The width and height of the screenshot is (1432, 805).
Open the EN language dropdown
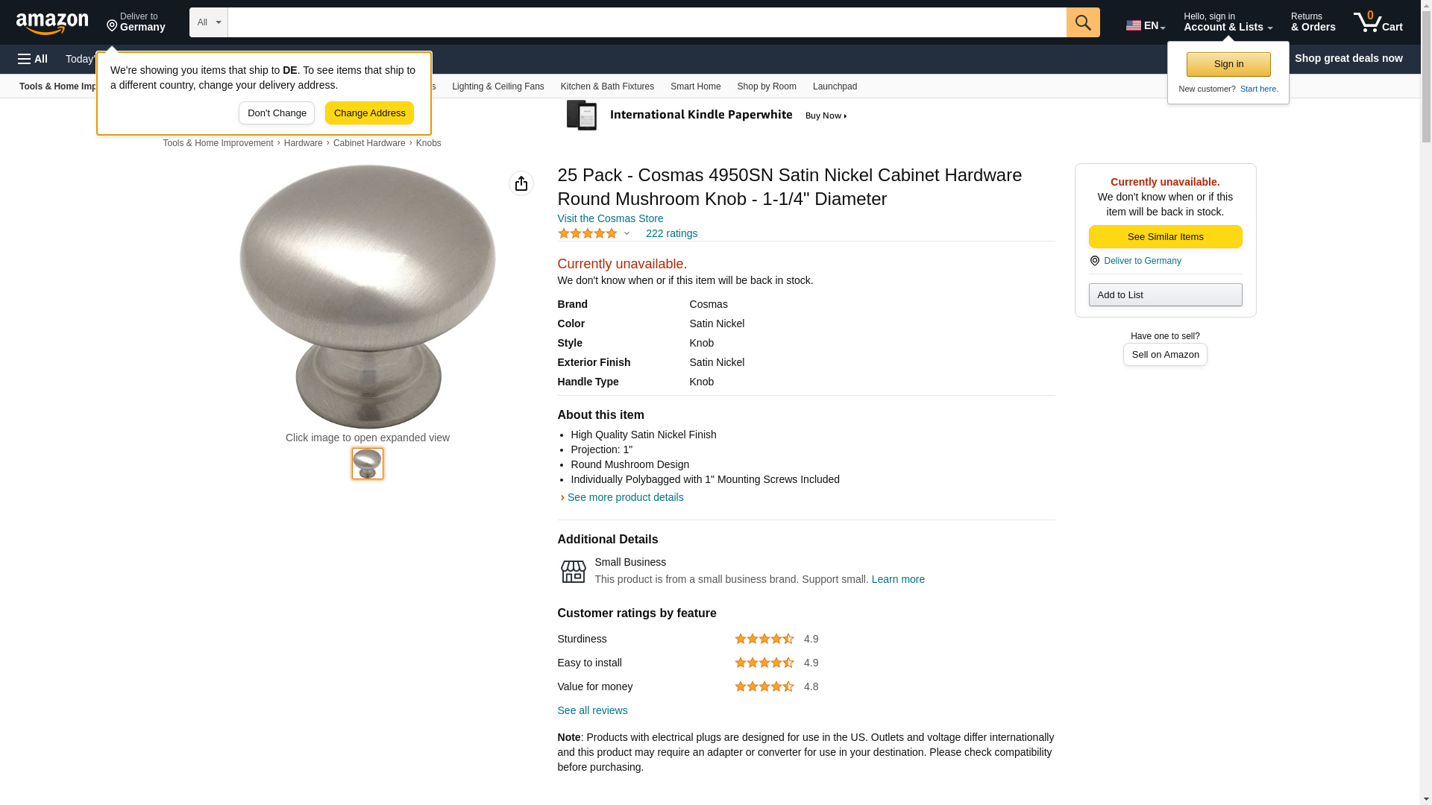(1145, 25)
